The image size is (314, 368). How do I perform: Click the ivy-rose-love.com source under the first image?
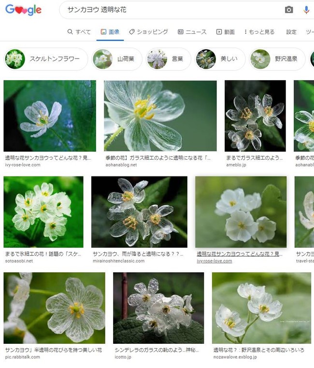tap(23, 165)
